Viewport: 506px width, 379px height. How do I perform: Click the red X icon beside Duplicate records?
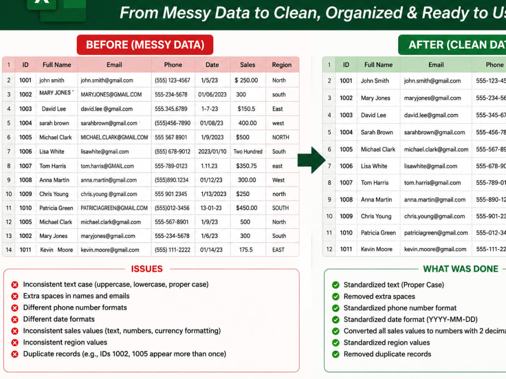coord(15,354)
